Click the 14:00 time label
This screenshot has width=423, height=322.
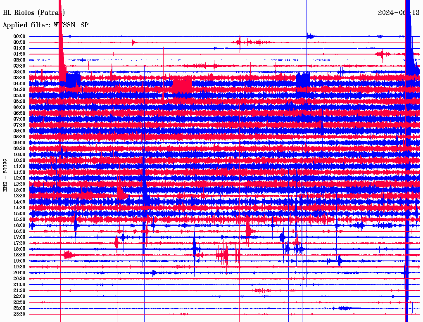(19, 202)
